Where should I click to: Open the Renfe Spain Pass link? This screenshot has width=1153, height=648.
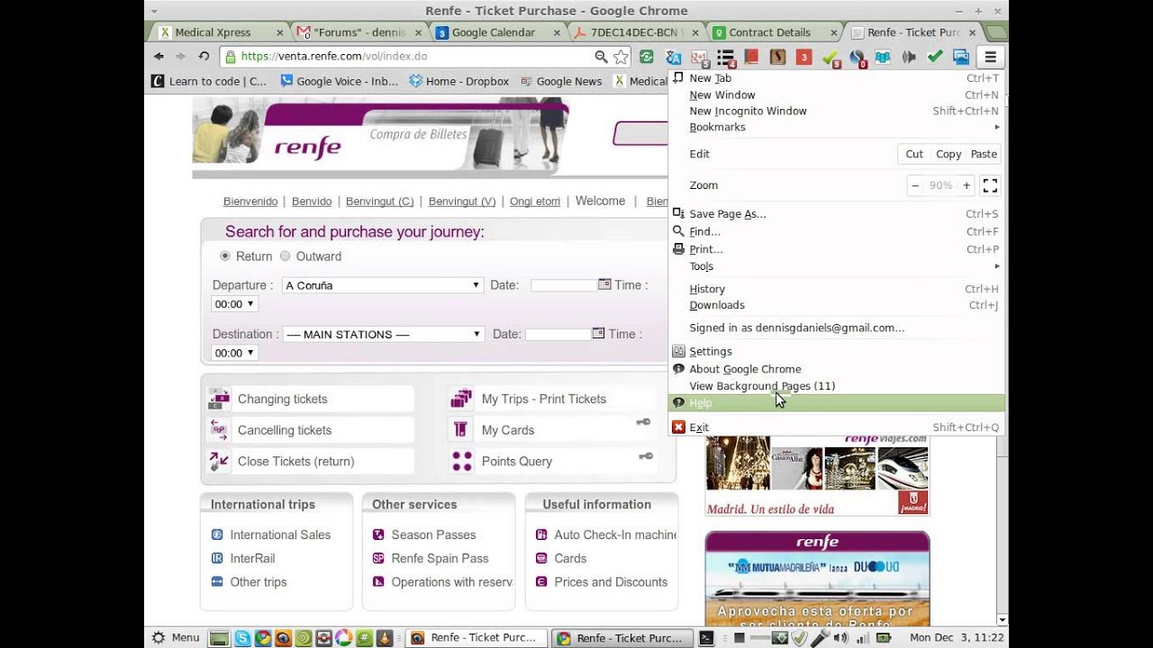click(440, 558)
